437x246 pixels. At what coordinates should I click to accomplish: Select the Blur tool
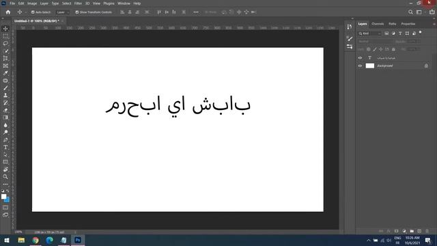5,125
